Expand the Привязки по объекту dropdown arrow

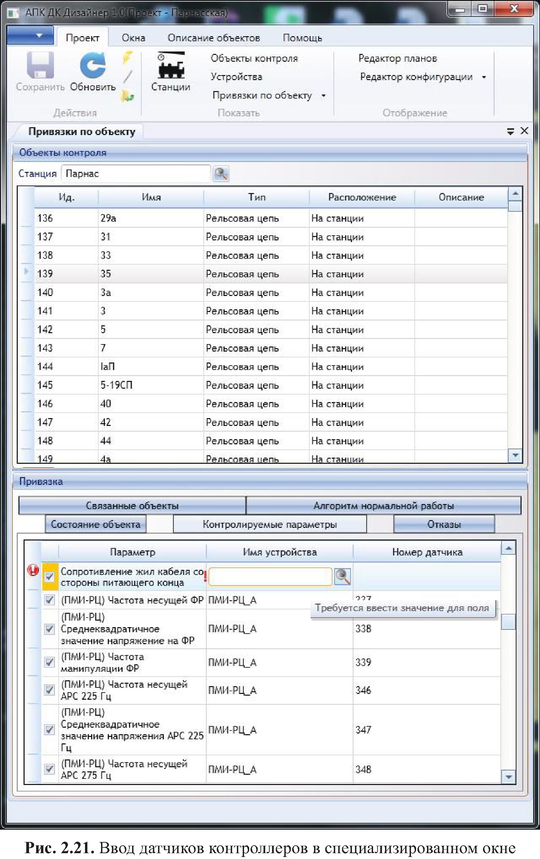(324, 95)
